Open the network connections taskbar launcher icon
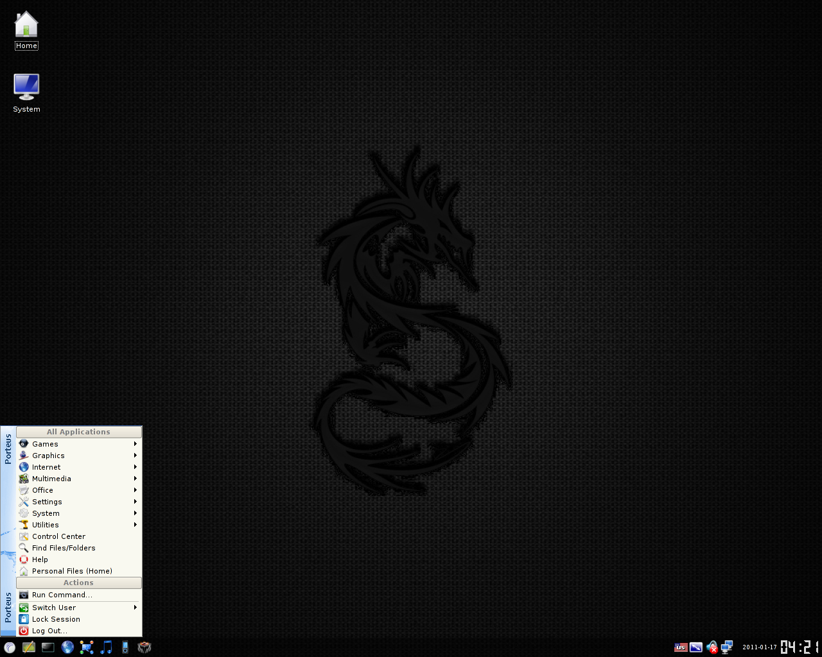This screenshot has height=657, width=822. click(x=87, y=647)
